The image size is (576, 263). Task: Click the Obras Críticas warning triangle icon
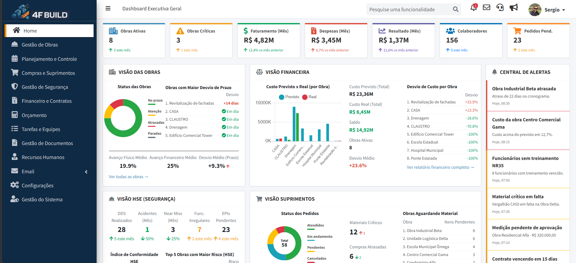[180, 31]
